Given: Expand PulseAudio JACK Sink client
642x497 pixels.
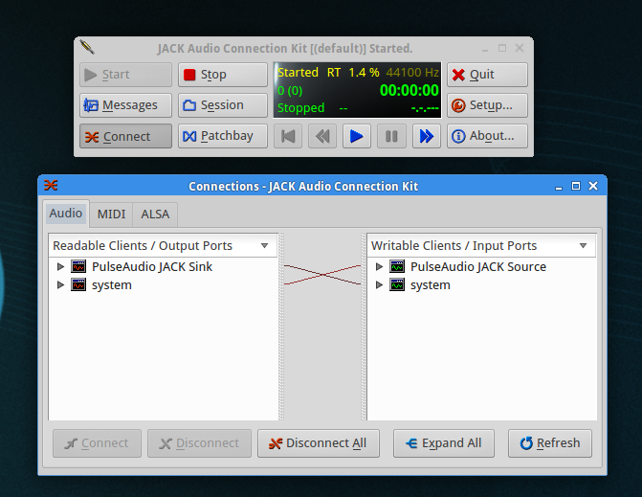Looking at the screenshot, I should point(61,267).
